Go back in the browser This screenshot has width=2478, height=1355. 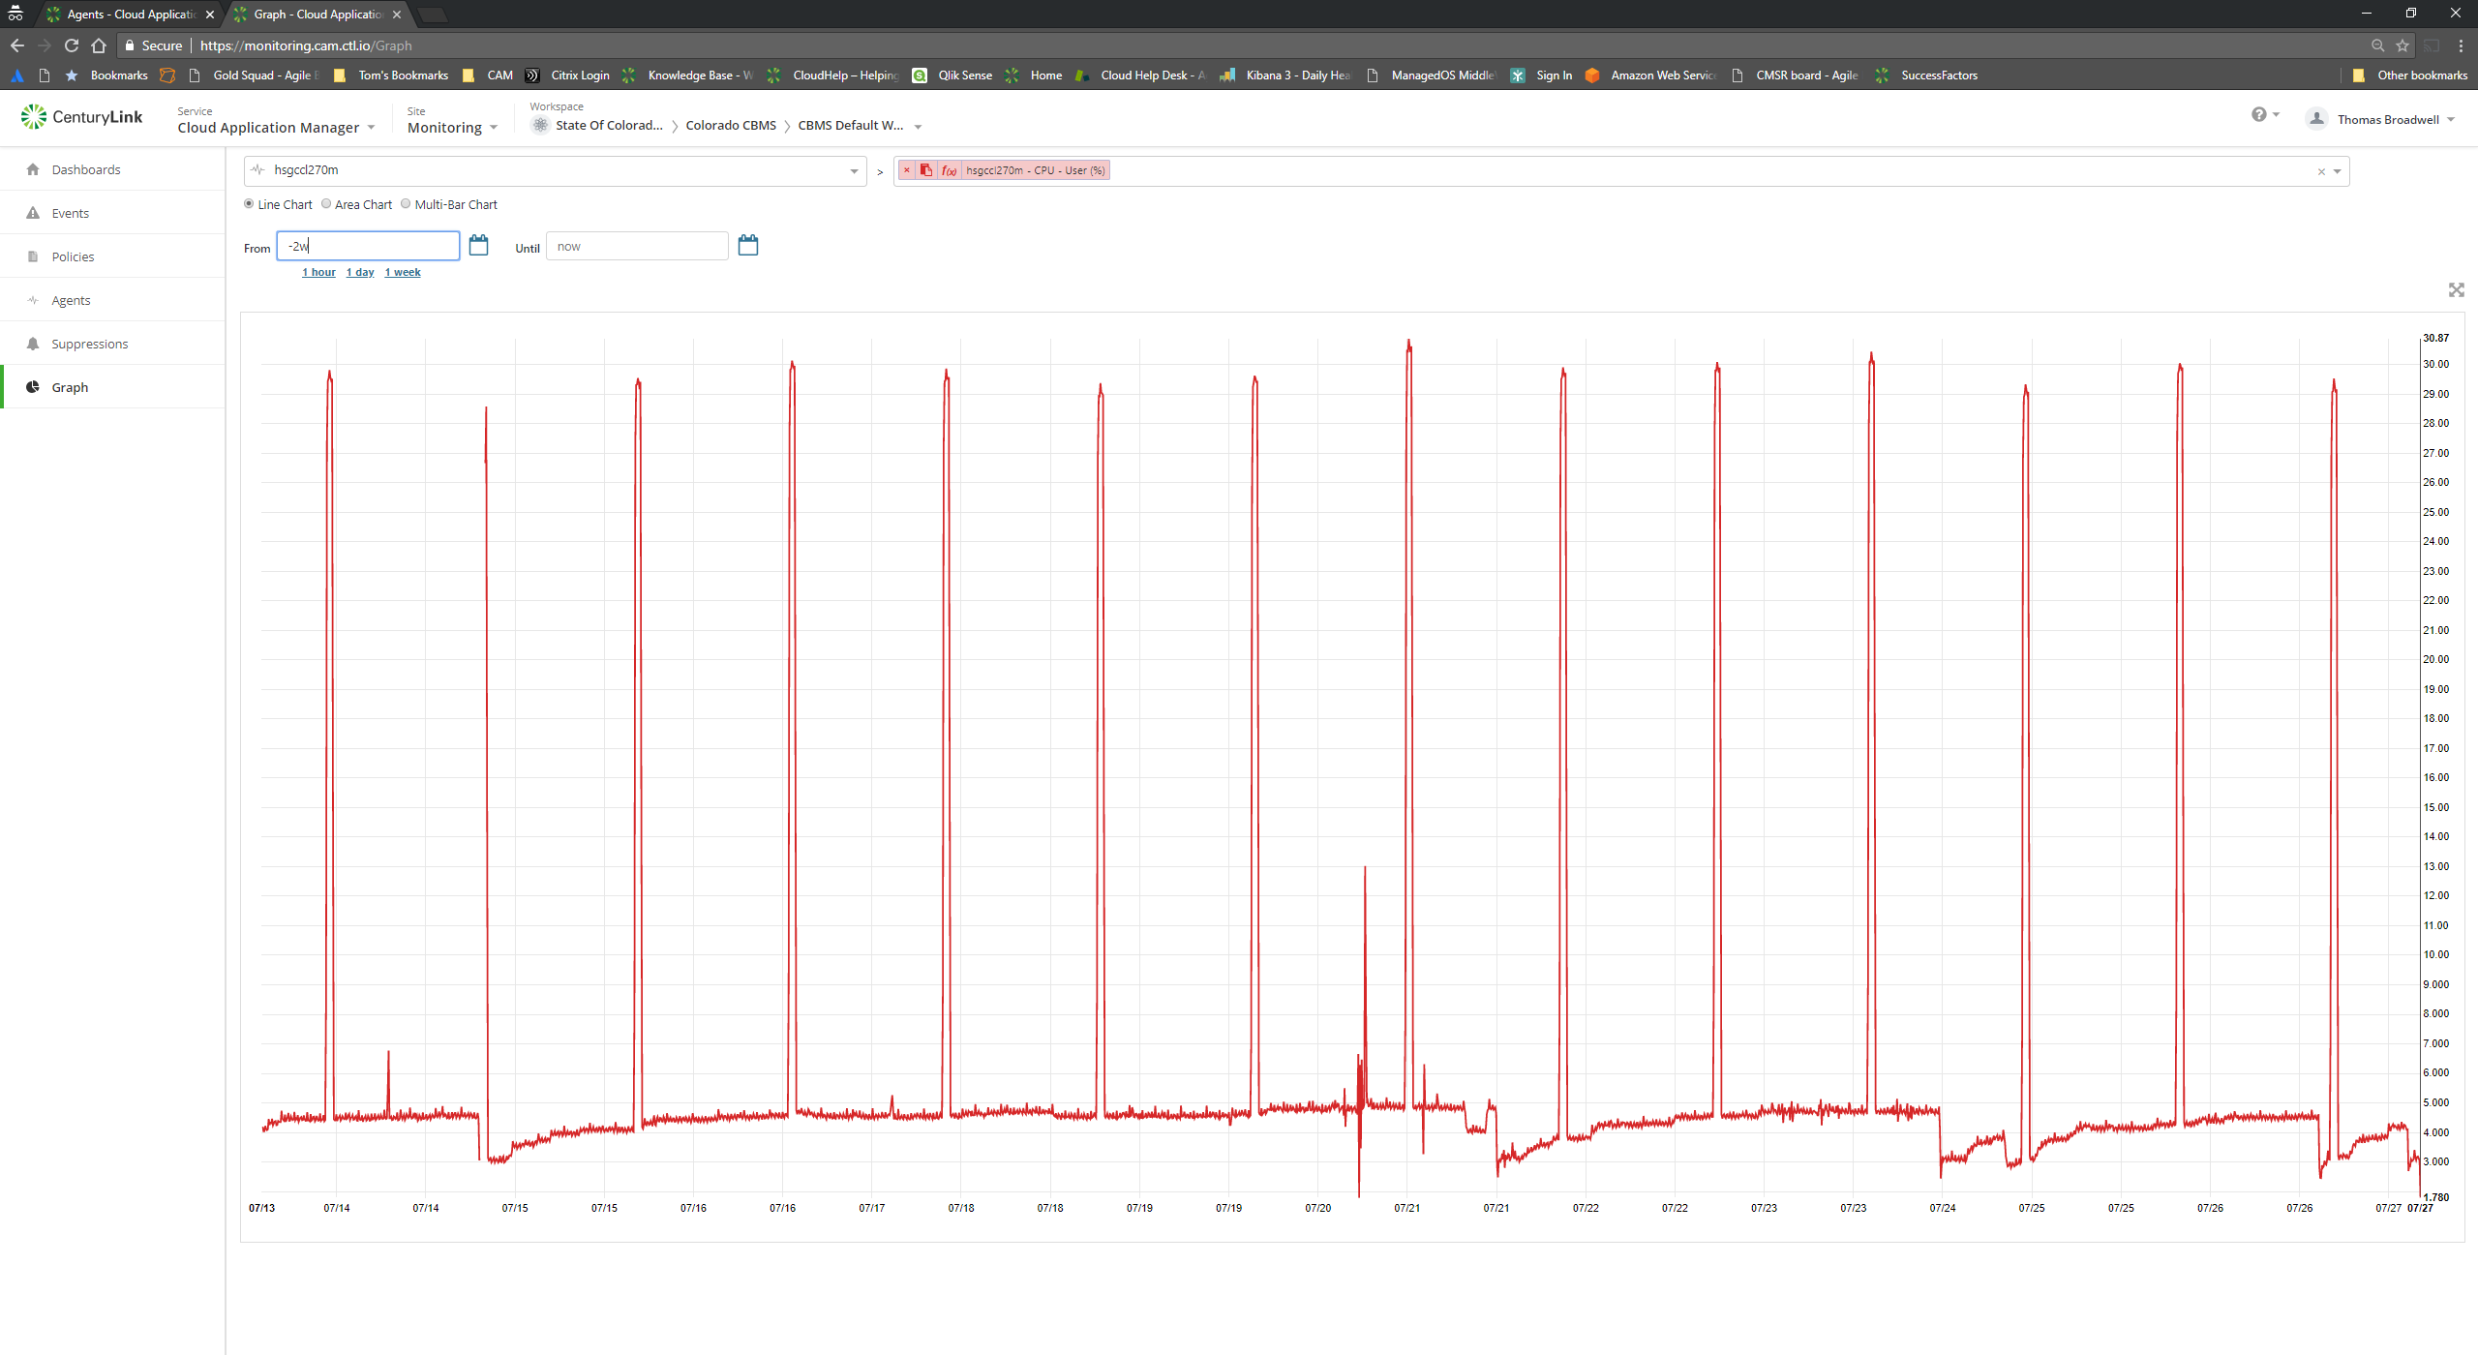pyautogui.click(x=17, y=45)
